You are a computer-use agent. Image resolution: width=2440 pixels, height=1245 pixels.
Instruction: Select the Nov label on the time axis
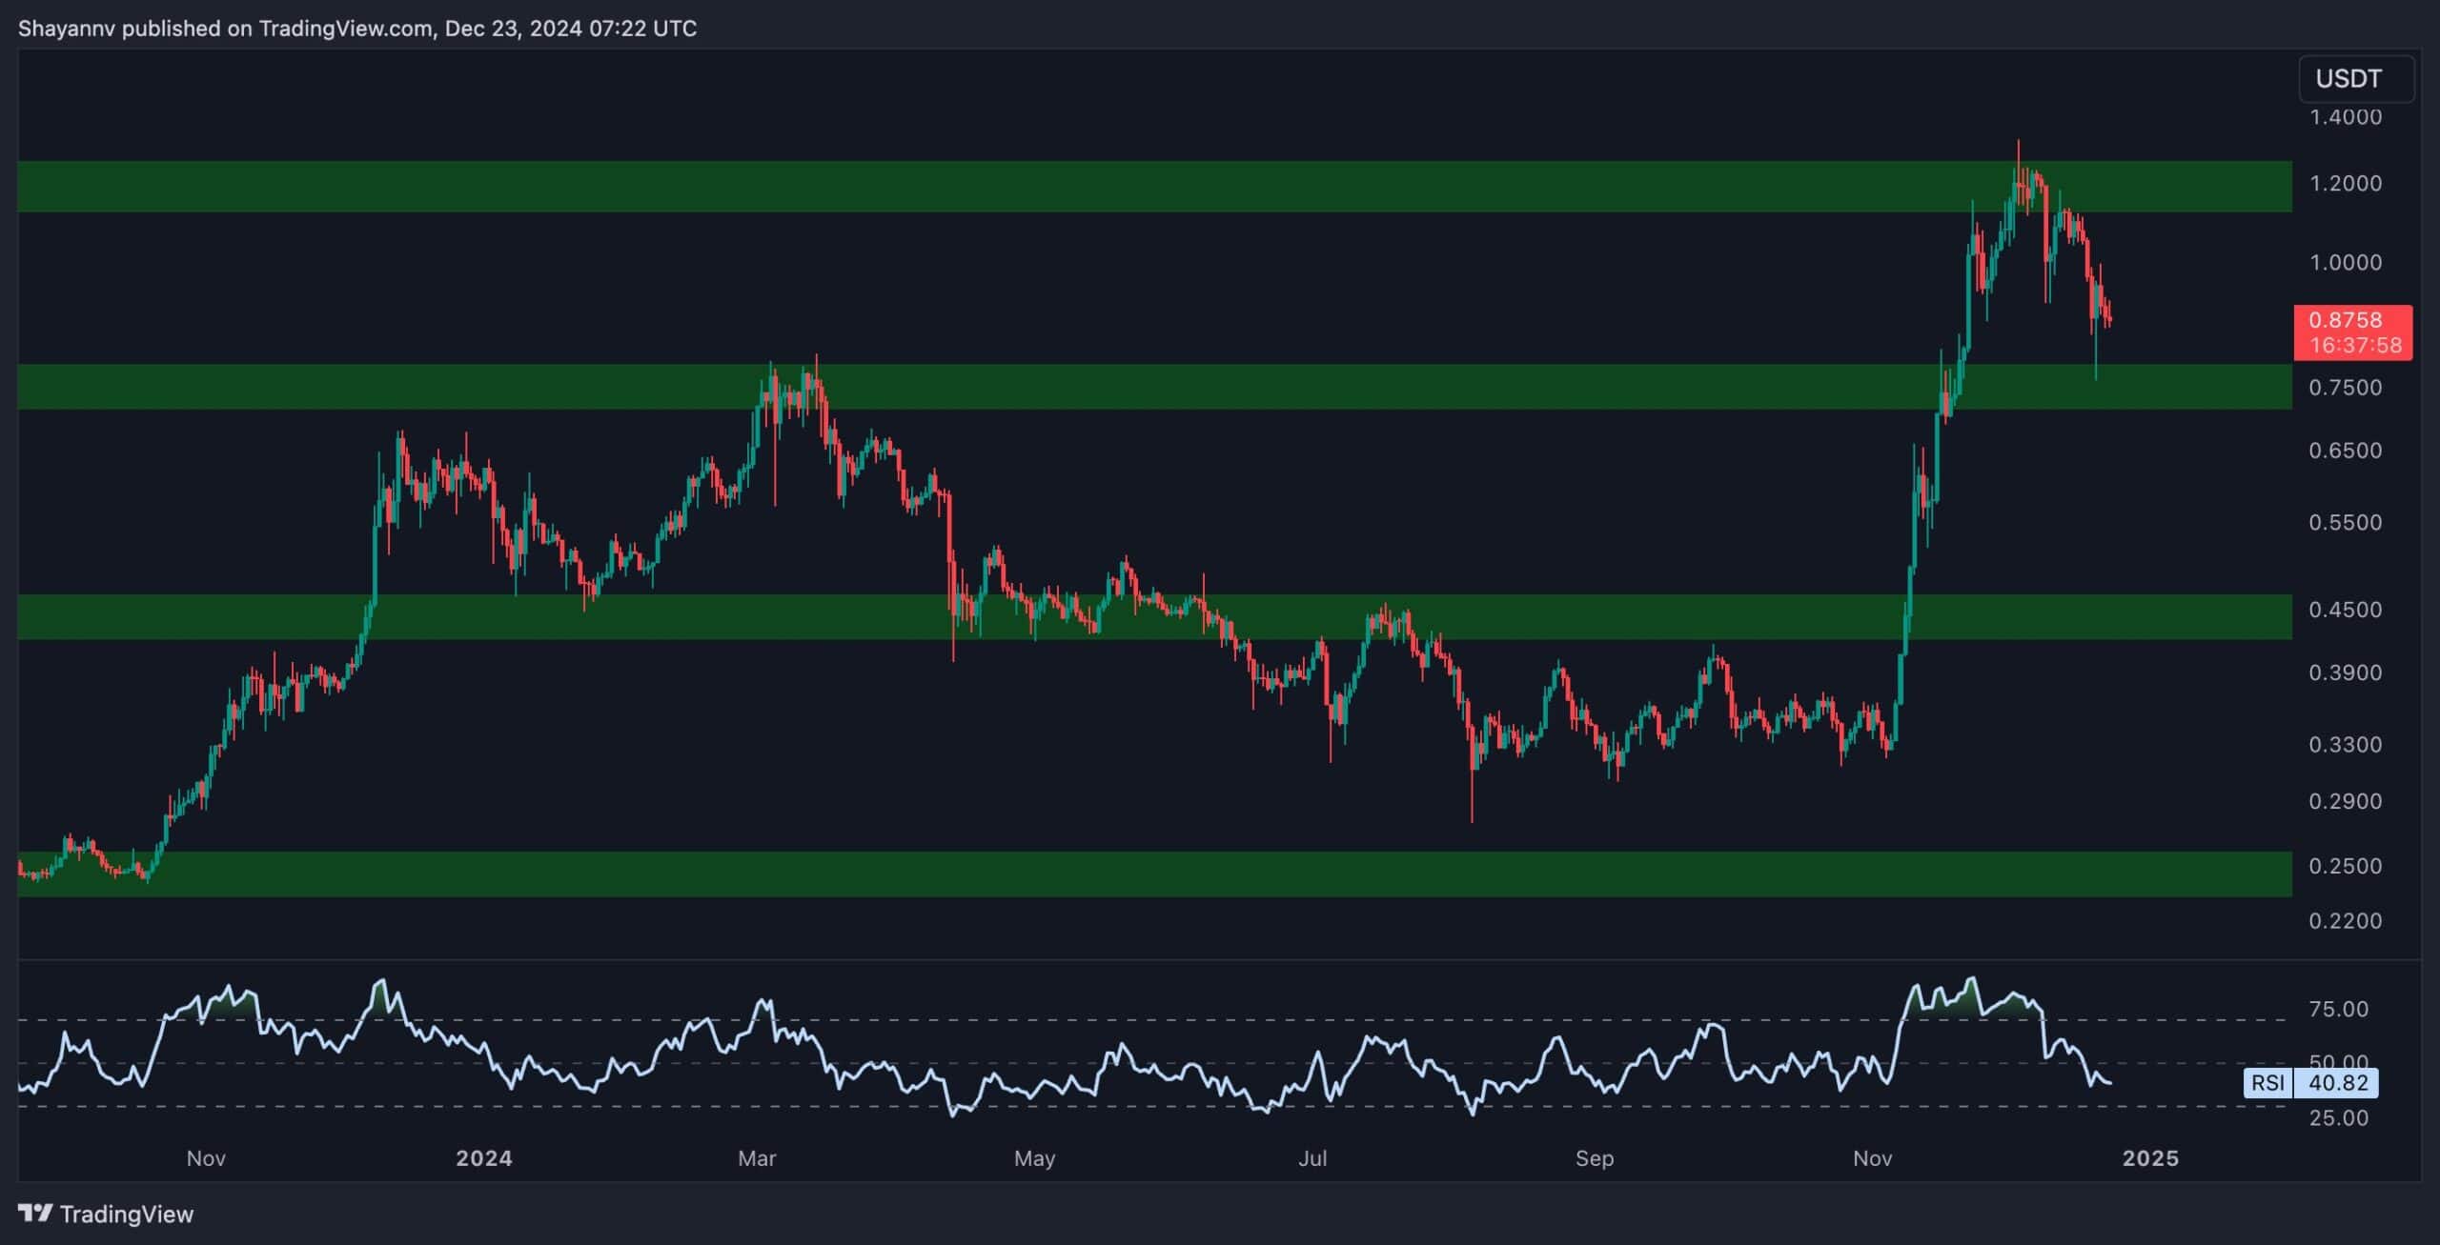tap(206, 1159)
